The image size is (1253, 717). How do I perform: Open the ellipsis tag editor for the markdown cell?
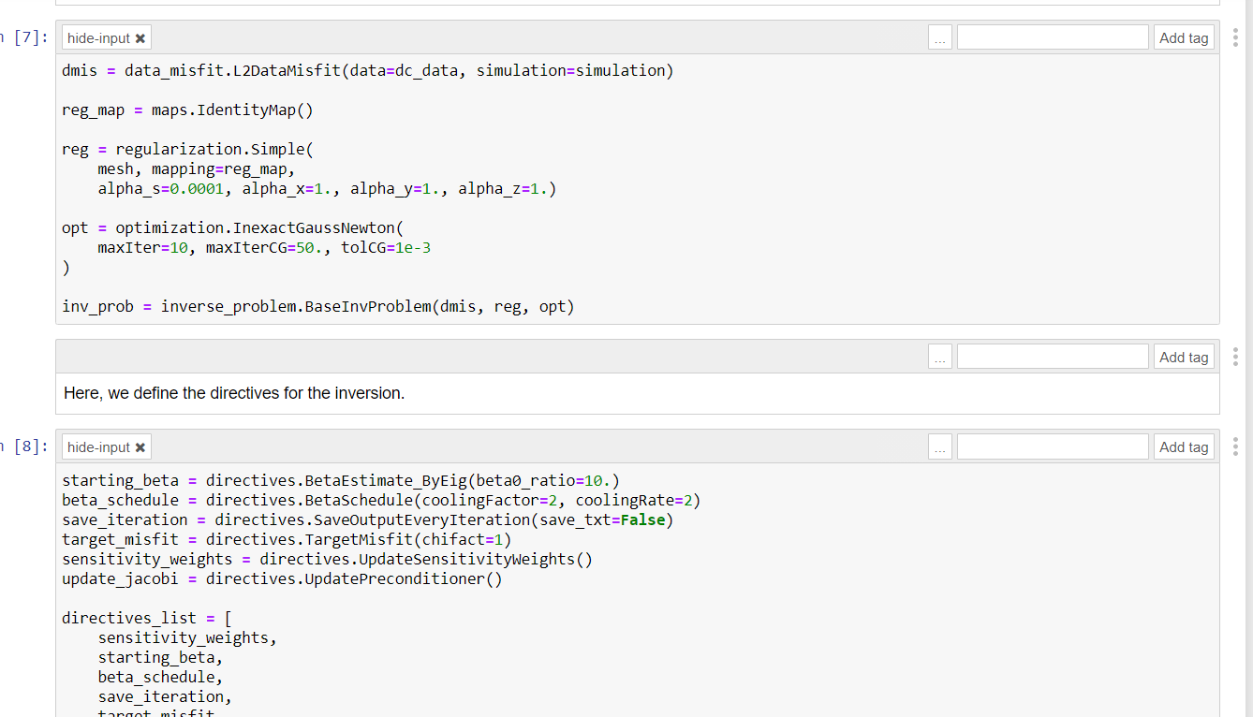940,357
